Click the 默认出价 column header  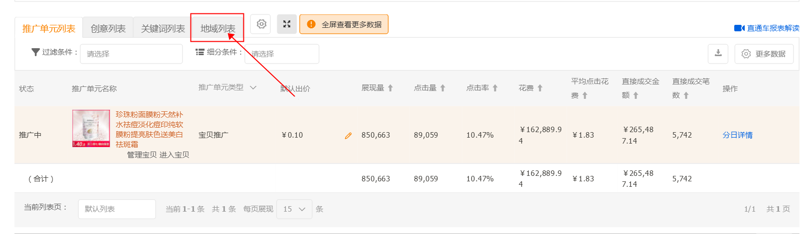coord(295,89)
